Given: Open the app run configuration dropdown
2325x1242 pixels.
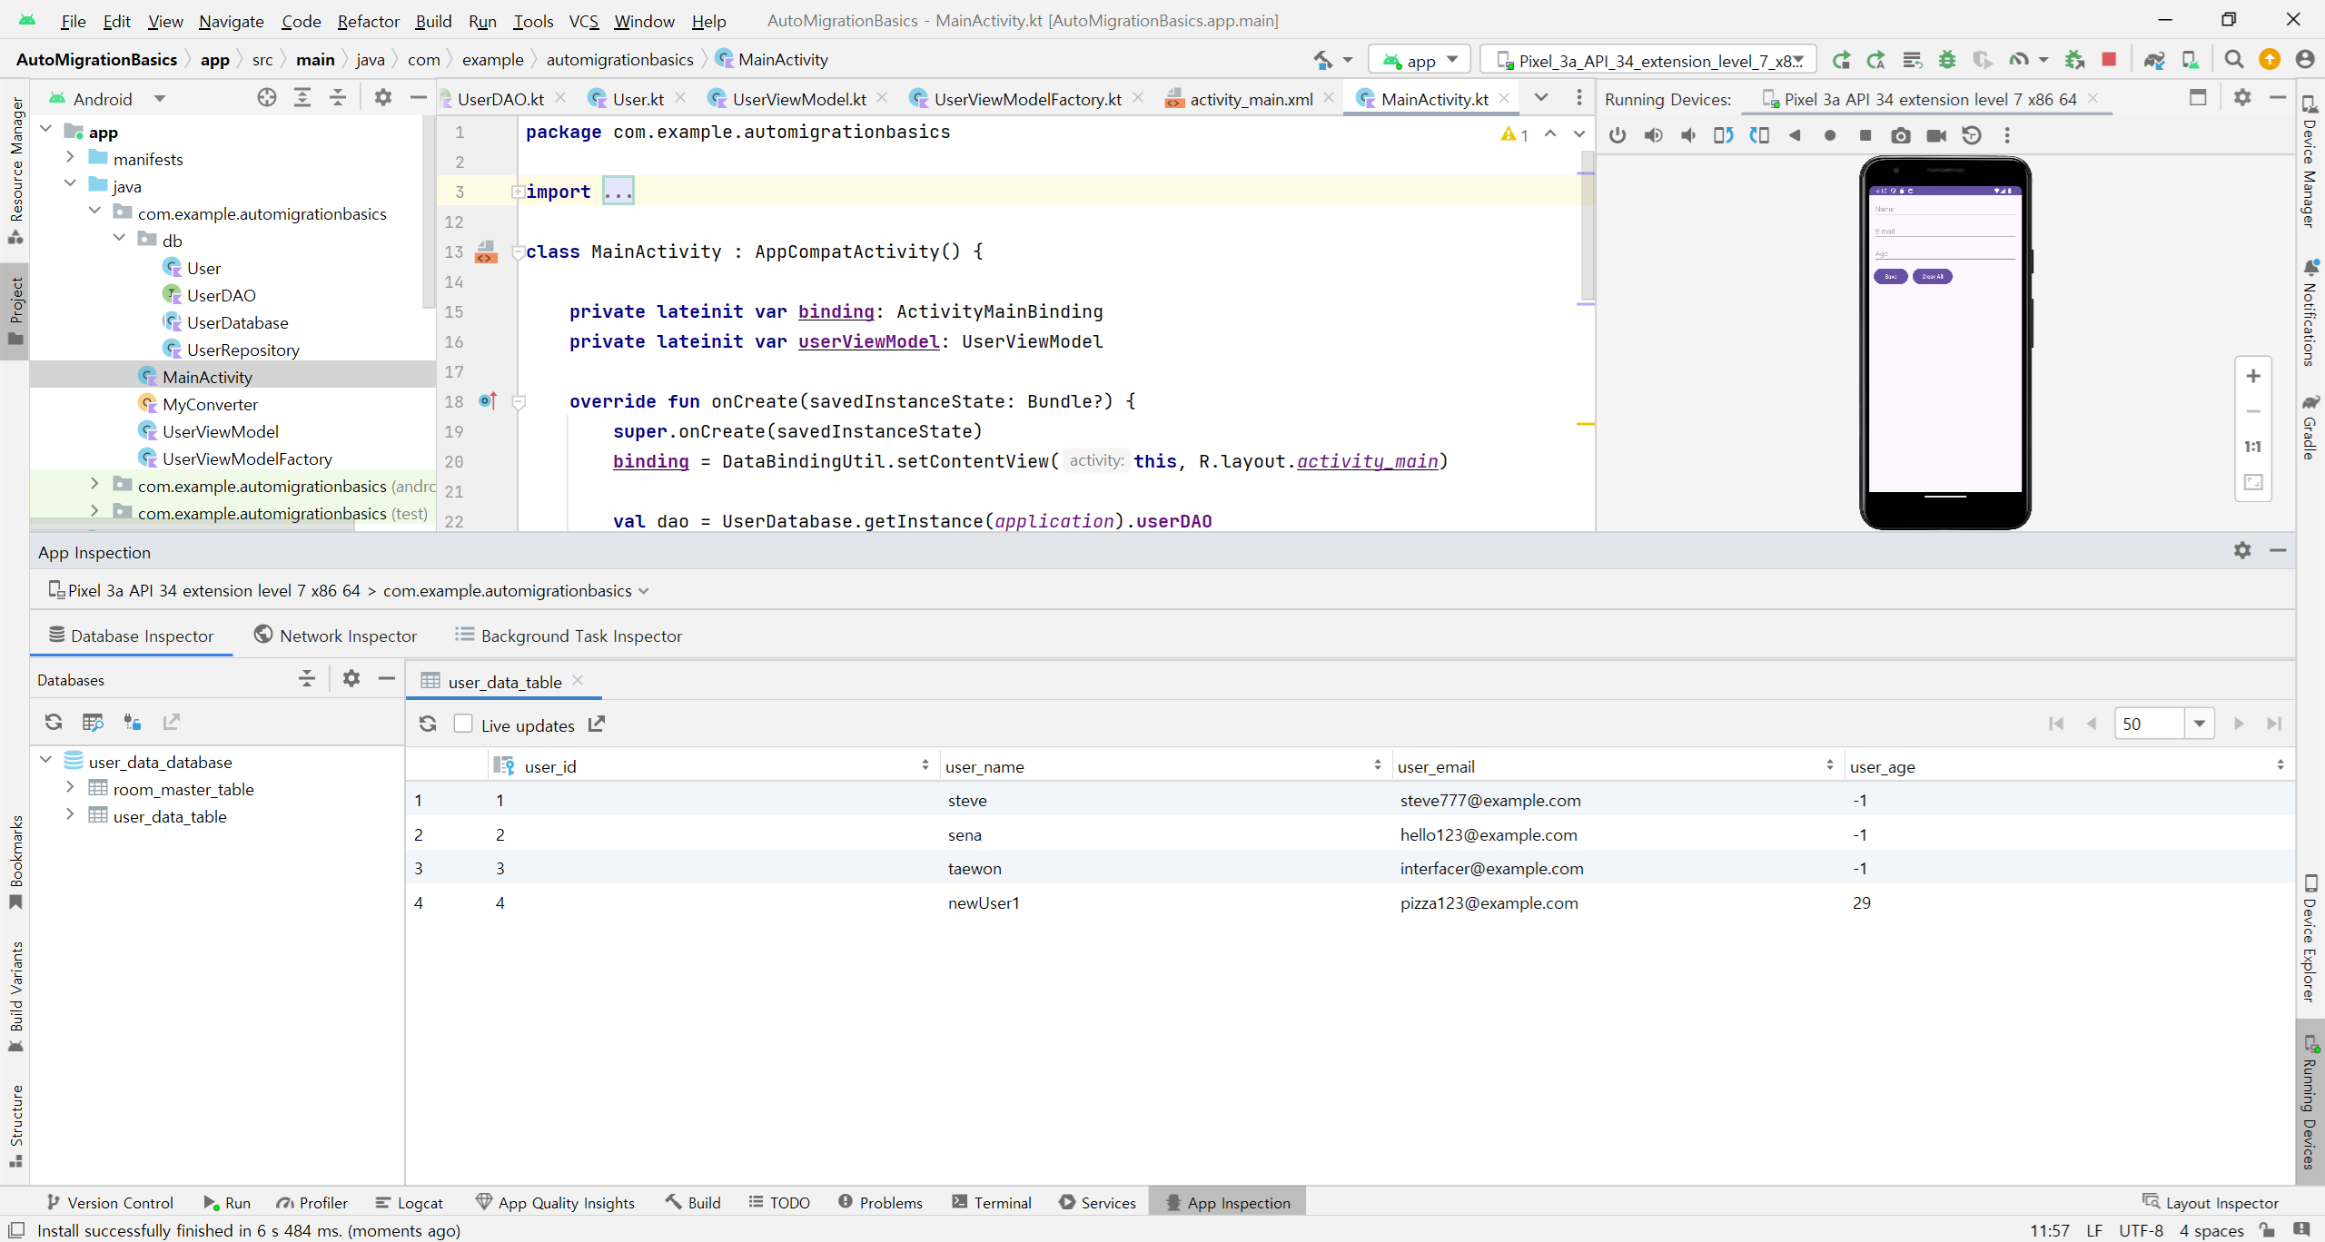Looking at the screenshot, I should (1420, 60).
